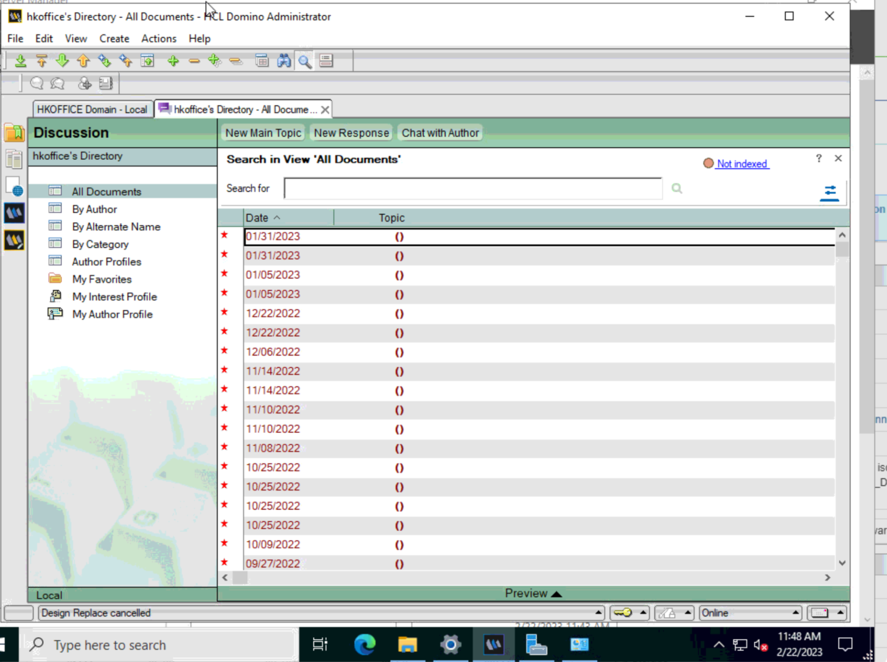Open My Favorites folder
This screenshot has height=662, width=887.
point(102,280)
